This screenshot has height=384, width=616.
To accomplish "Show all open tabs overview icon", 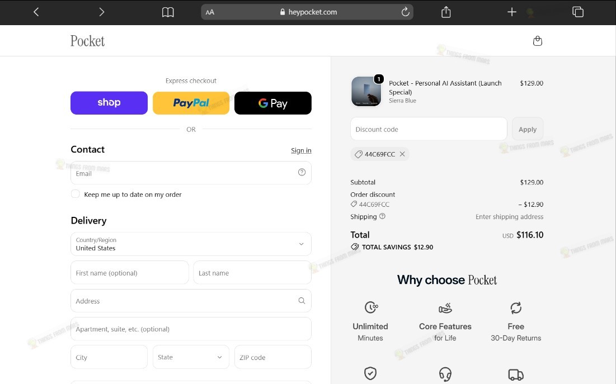I will pos(578,12).
